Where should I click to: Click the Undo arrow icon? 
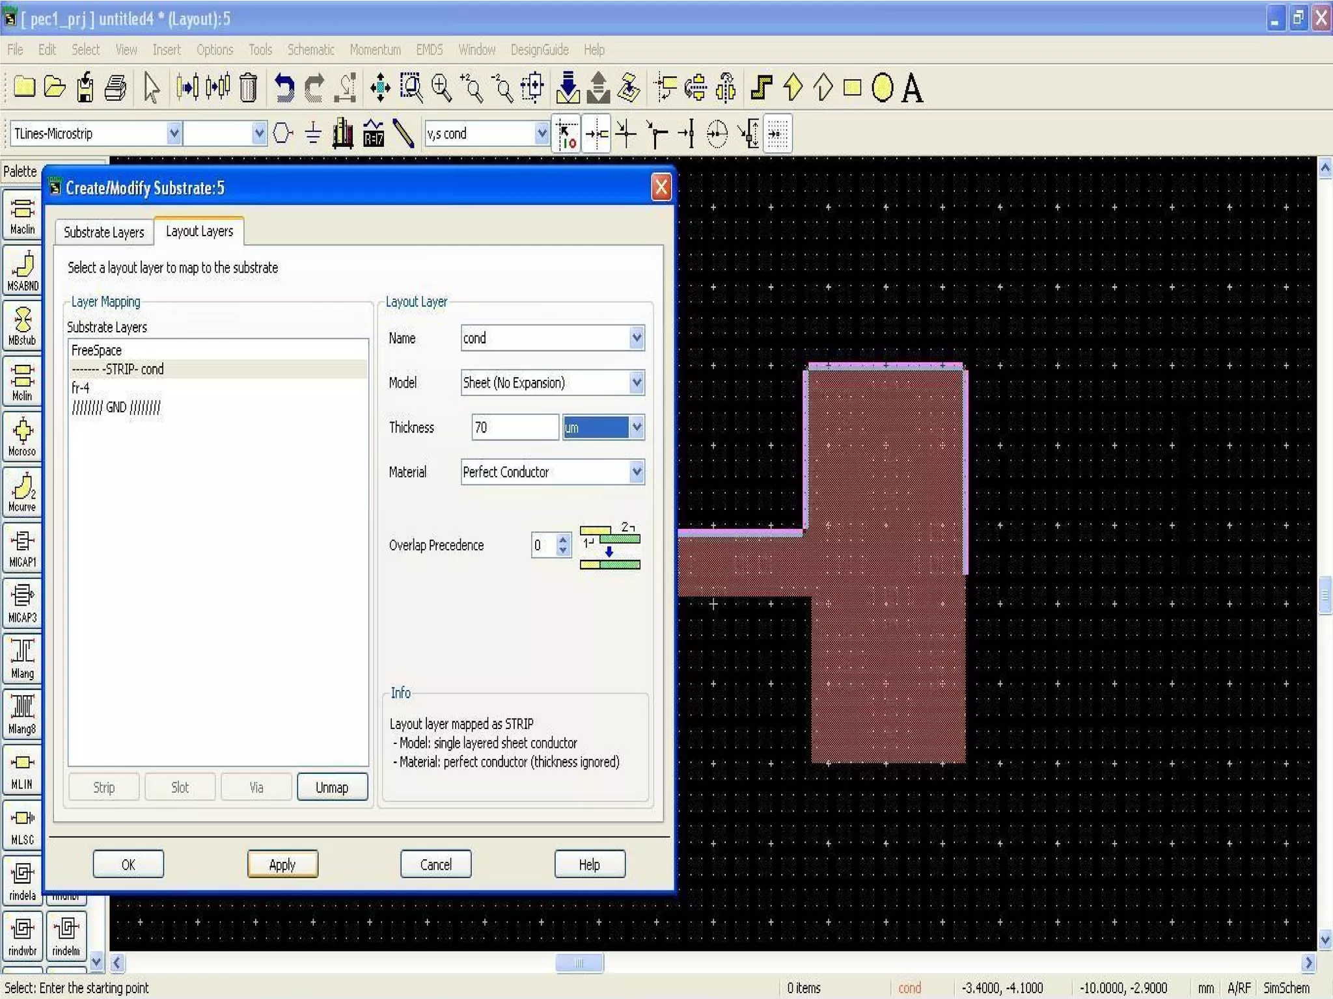[283, 88]
